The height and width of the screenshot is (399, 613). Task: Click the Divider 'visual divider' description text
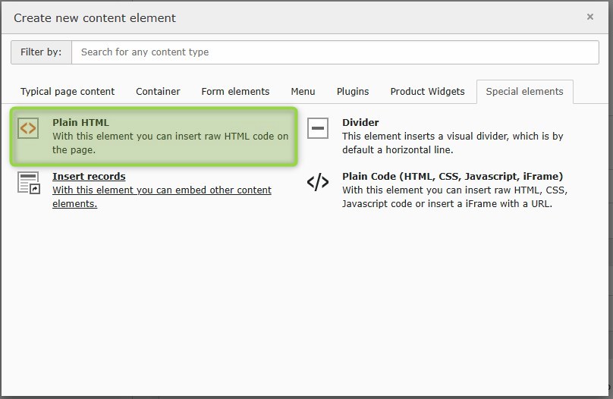click(x=452, y=137)
